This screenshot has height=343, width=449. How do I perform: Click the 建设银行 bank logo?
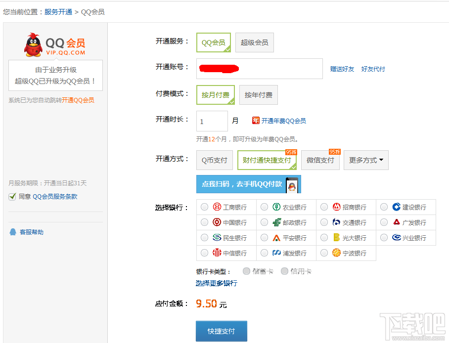point(396,207)
